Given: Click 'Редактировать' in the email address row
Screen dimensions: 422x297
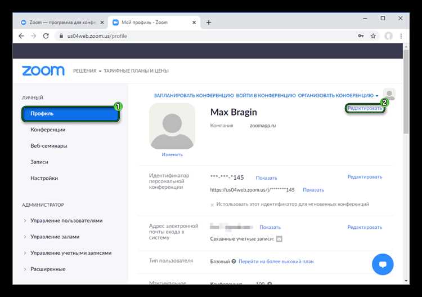Looking at the screenshot, I should click(365, 227).
